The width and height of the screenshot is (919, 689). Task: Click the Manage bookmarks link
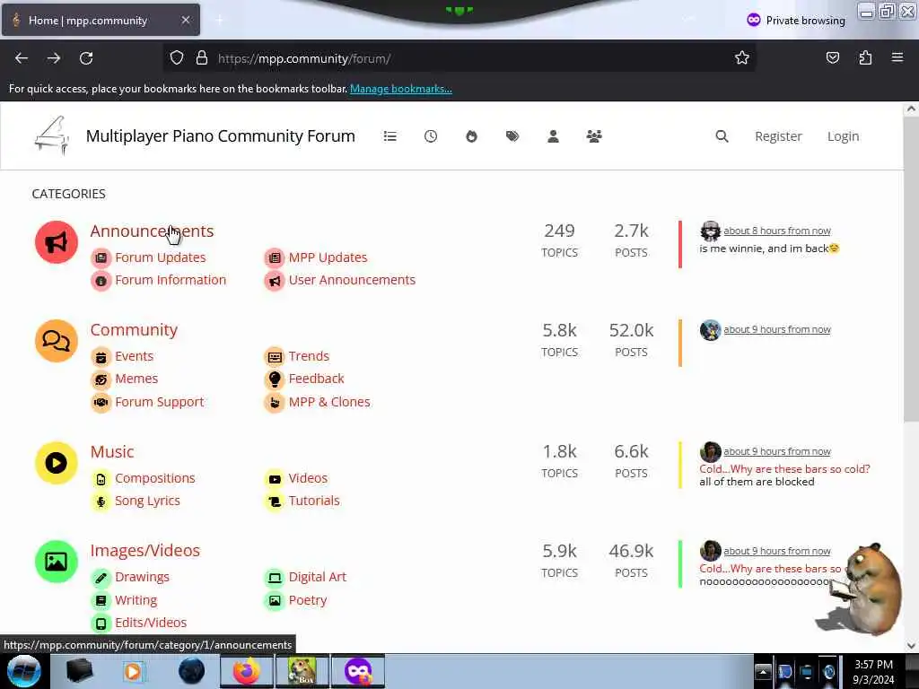coord(401,89)
